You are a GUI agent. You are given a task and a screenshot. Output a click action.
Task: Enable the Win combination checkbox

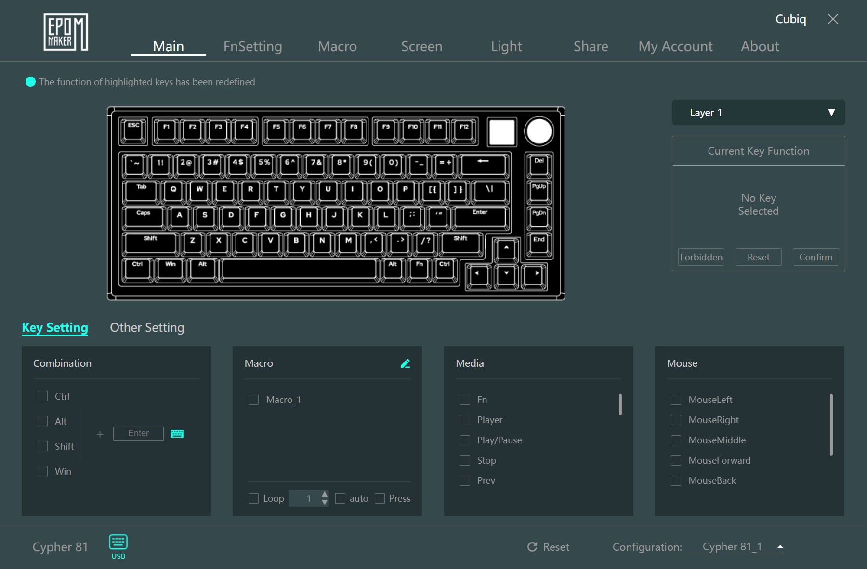coord(43,471)
